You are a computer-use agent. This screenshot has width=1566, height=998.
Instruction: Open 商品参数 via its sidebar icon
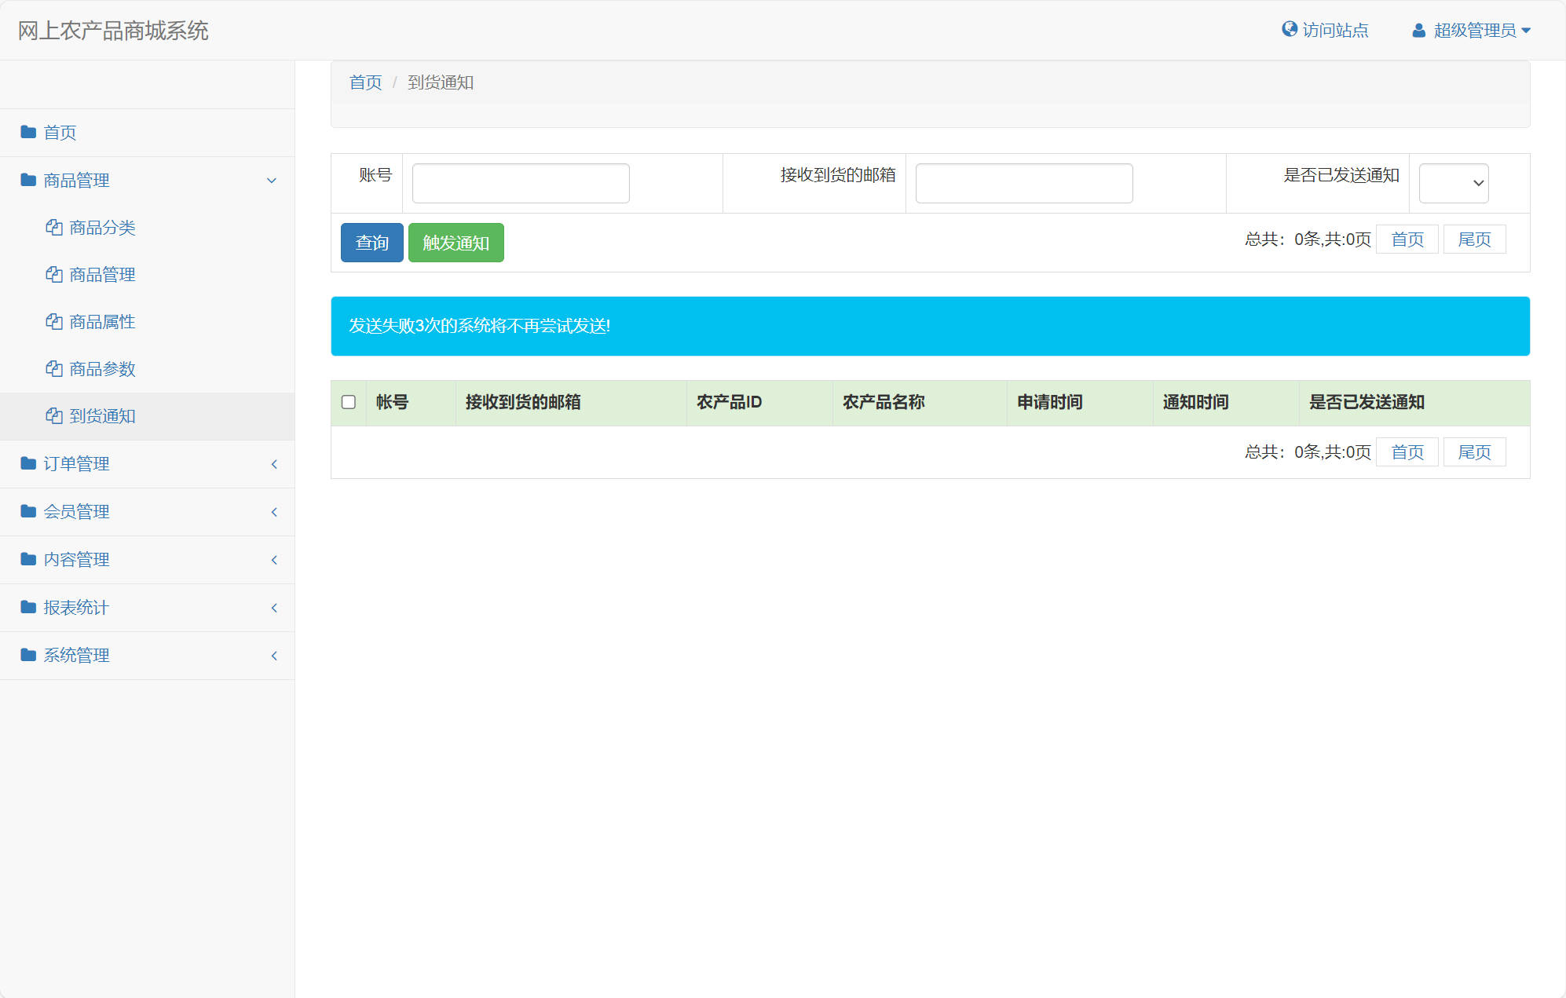[x=53, y=369]
